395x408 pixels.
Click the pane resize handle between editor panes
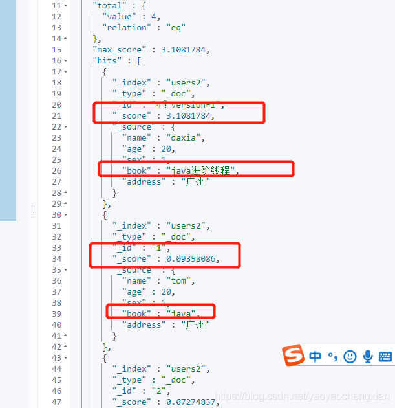tap(33, 209)
